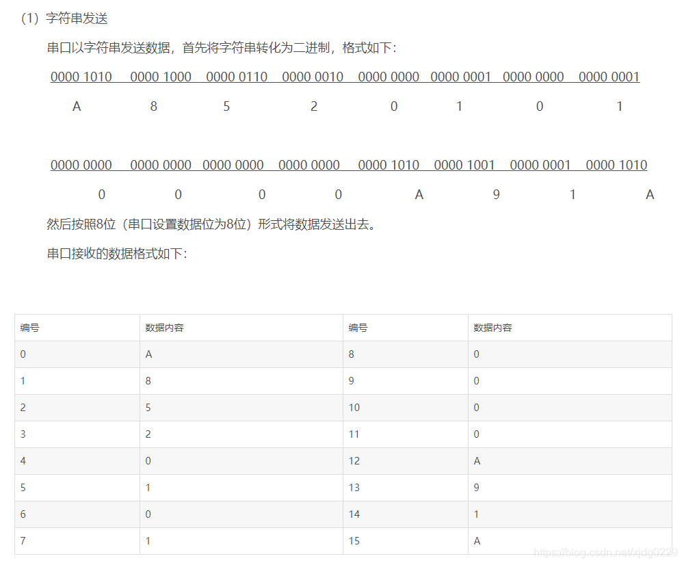The width and height of the screenshot is (684, 565).
Task: Click table cell with number 11
Action: point(405,434)
